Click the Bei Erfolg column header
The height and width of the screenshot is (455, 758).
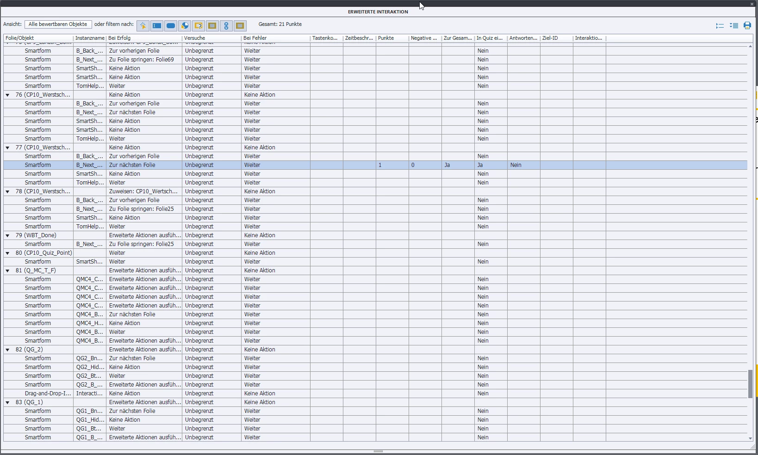(144, 38)
